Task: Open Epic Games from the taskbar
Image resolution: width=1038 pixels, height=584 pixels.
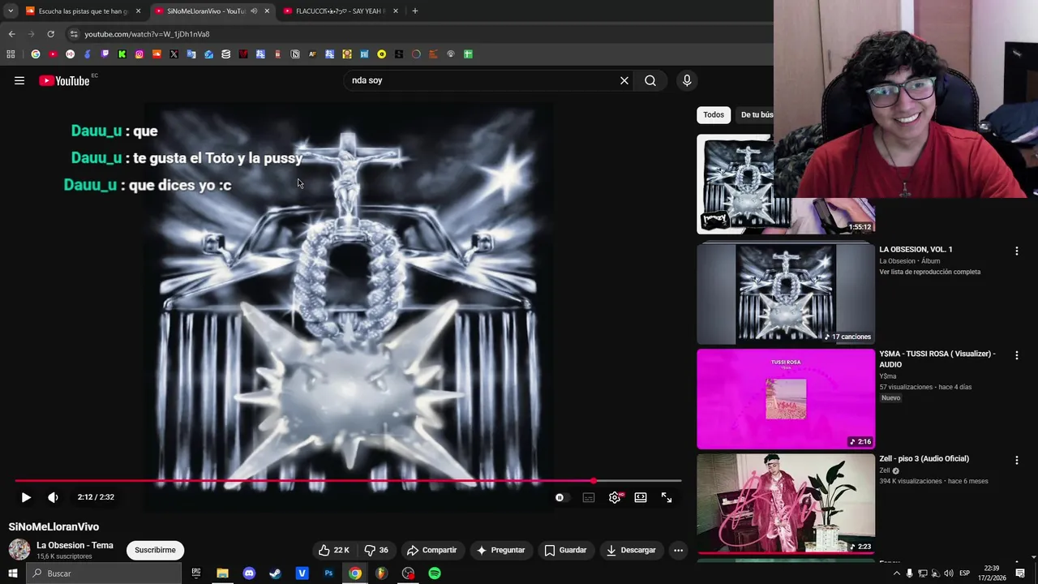Action: tap(196, 573)
